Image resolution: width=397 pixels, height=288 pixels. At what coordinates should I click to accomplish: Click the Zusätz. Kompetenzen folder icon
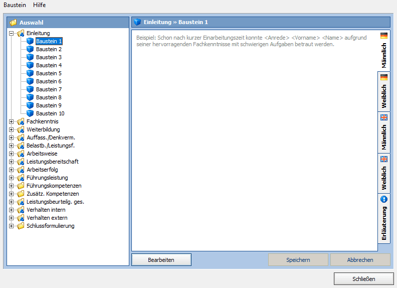(21, 194)
